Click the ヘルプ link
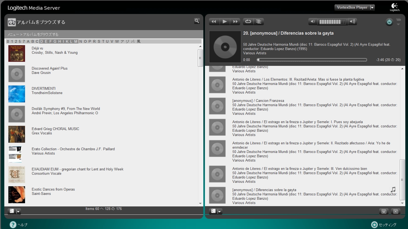 point(22,225)
